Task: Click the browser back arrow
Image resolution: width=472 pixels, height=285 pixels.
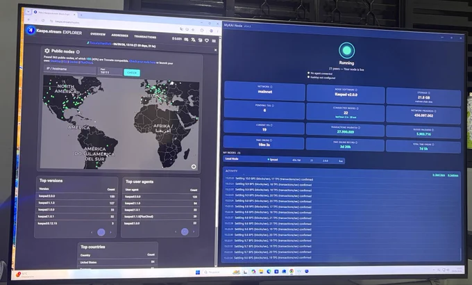Action: point(29,19)
